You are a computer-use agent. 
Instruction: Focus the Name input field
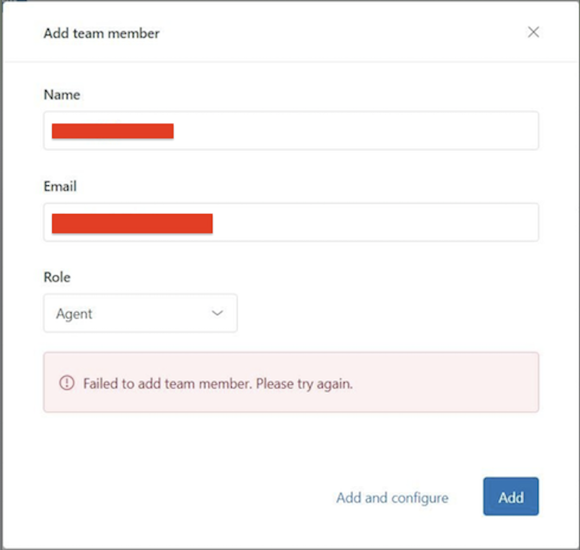click(353, 130)
